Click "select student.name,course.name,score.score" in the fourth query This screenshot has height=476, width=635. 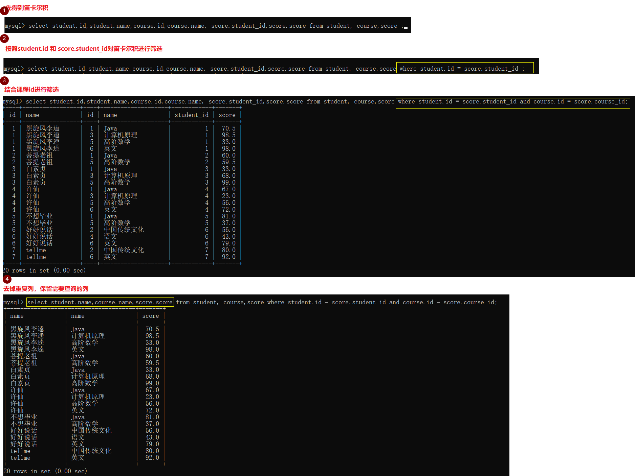tap(100, 302)
